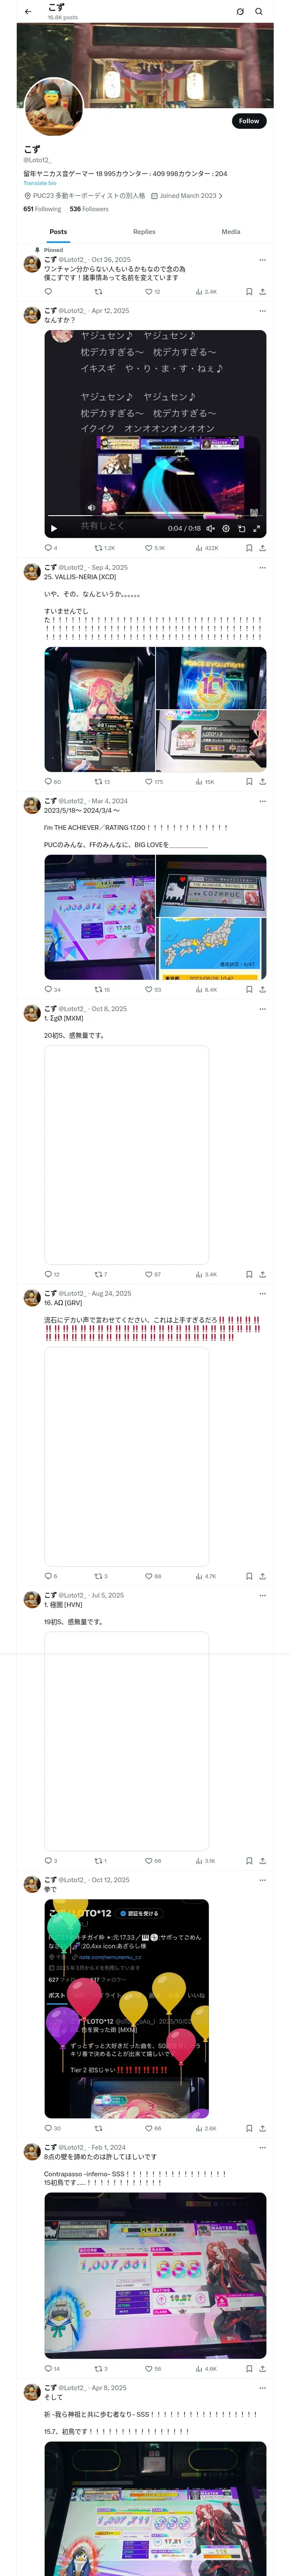Toggle fullscreen on the video player
Image resolution: width=290 pixels, height=2576 pixels.
tap(256, 528)
